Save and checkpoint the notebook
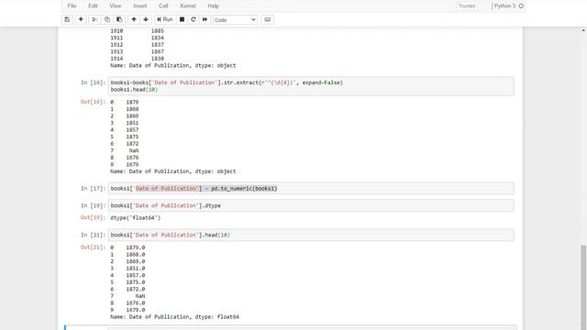Image resolution: width=587 pixels, height=330 pixels. tap(67, 19)
